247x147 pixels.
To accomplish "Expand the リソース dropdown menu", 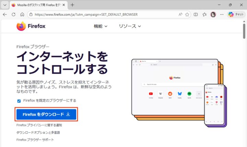I will tap(130, 26).
